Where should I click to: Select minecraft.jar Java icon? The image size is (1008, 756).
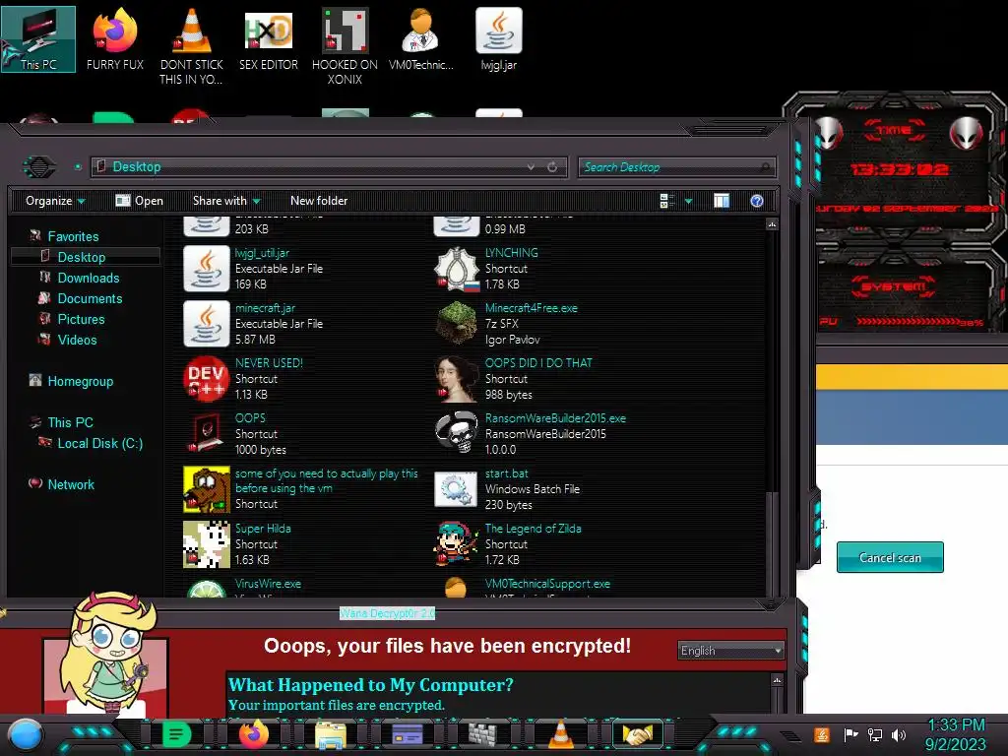[x=207, y=324]
